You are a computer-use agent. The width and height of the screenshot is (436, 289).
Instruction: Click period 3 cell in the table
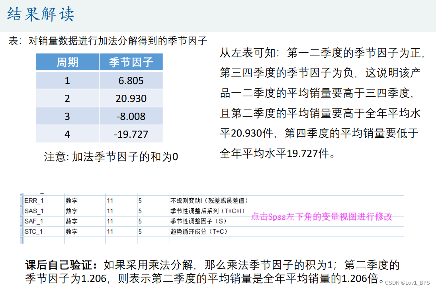pyautogui.click(x=67, y=117)
